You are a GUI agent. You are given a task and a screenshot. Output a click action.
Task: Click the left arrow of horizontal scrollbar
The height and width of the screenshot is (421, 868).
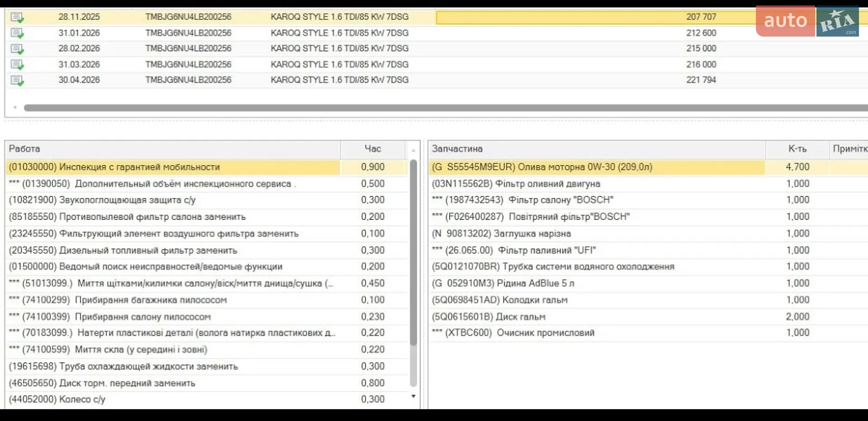pyautogui.click(x=15, y=107)
